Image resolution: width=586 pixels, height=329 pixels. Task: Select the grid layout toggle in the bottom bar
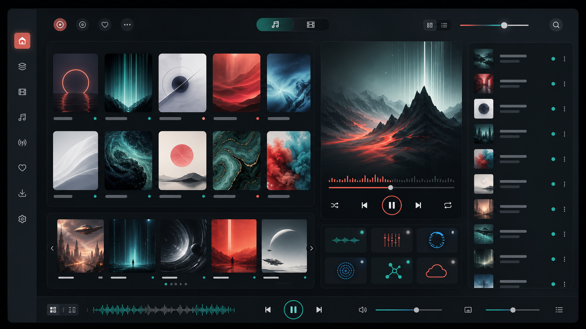click(x=53, y=310)
